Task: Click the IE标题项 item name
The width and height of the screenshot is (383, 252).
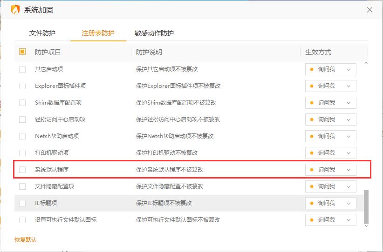Action: [46, 203]
